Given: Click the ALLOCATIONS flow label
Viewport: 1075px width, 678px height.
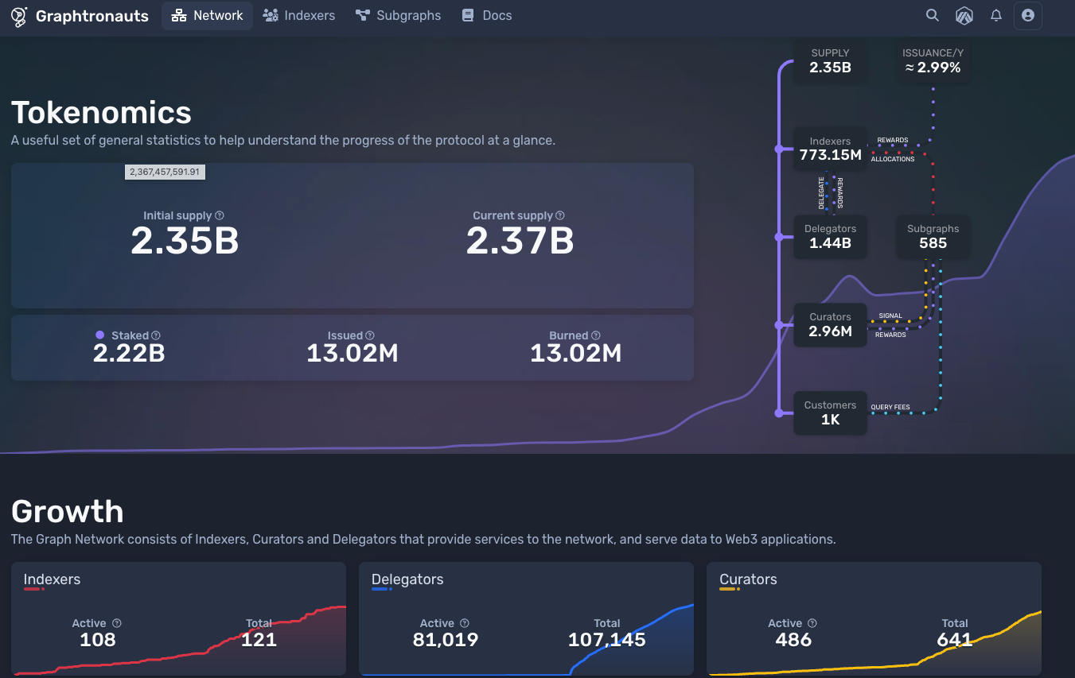Looking at the screenshot, I should [893, 159].
